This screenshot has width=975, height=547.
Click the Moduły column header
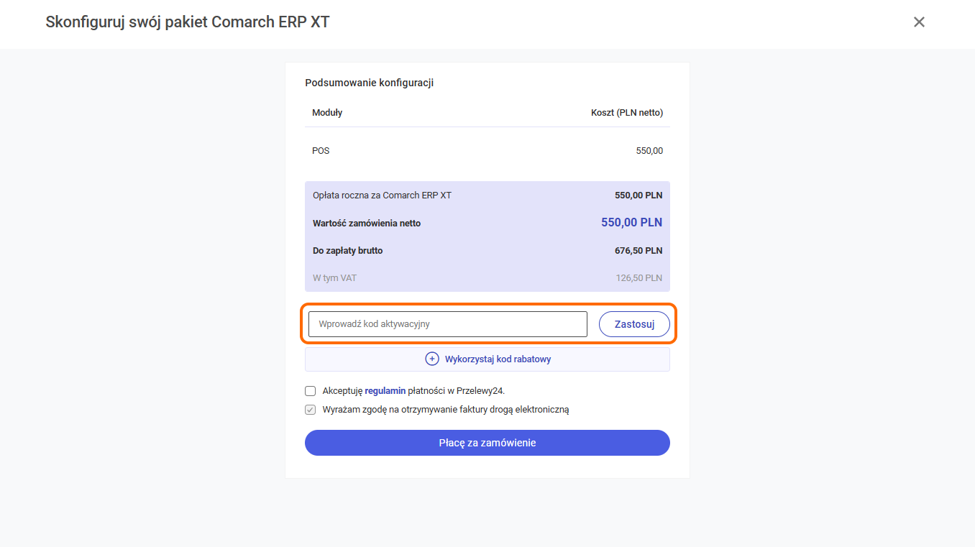[327, 113]
